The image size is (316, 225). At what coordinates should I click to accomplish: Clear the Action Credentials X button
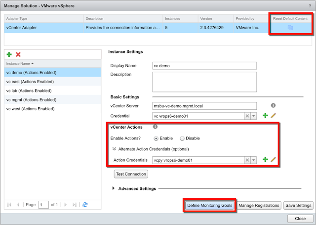247,160
